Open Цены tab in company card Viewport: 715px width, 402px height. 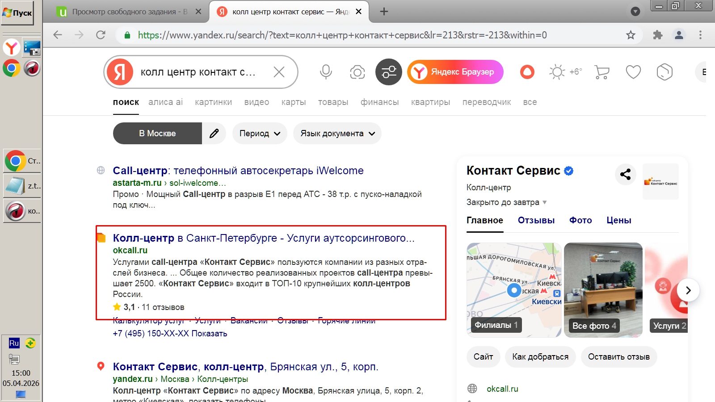(x=619, y=220)
